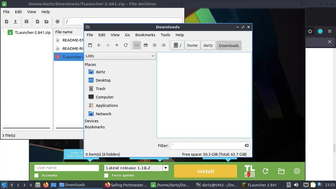Screen dimensions: 336x189
Task: Click root disk path button in Downloads
Action: tap(177, 45)
